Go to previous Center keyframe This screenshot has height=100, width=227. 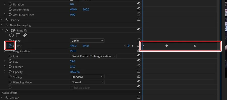click(x=125, y=46)
